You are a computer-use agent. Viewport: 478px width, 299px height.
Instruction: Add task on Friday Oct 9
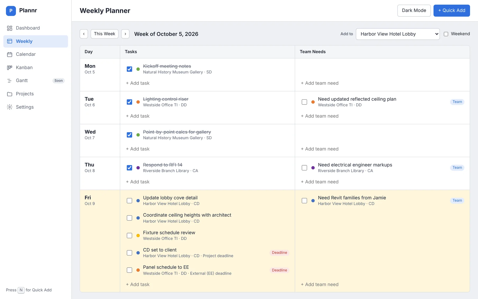pyautogui.click(x=138, y=284)
